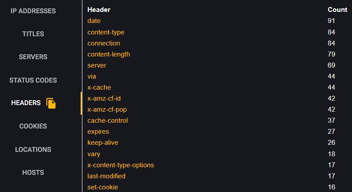
Task: Open the content-type header link
Action: [106, 32]
